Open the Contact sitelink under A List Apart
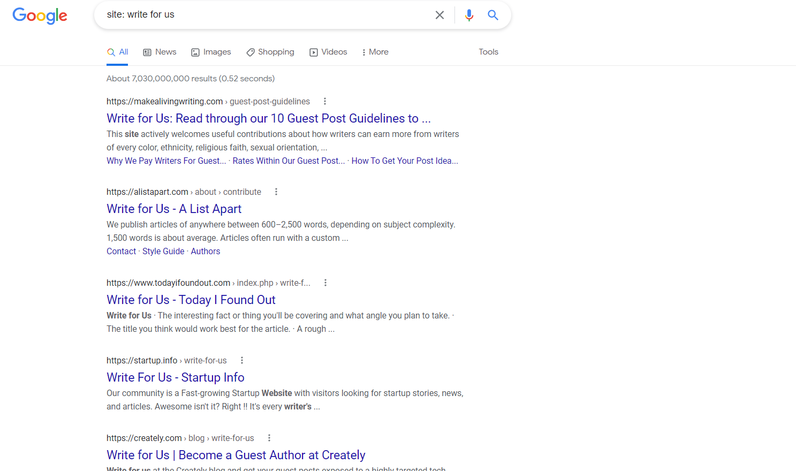Viewport: 796px width, 471px height. [x=122, y=251]
